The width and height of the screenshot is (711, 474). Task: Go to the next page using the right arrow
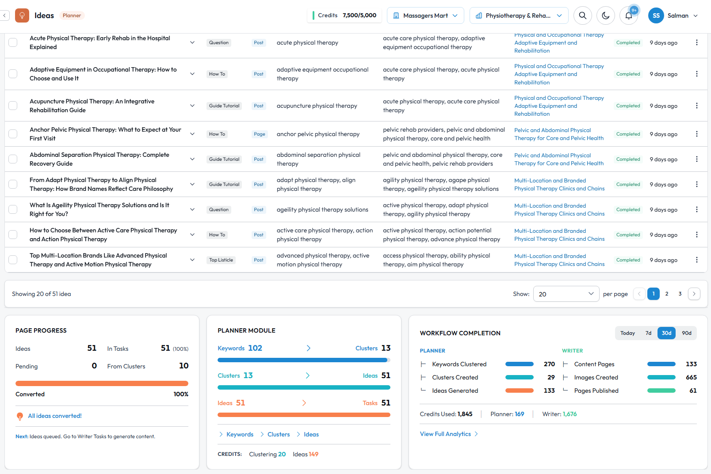[694, 294]
